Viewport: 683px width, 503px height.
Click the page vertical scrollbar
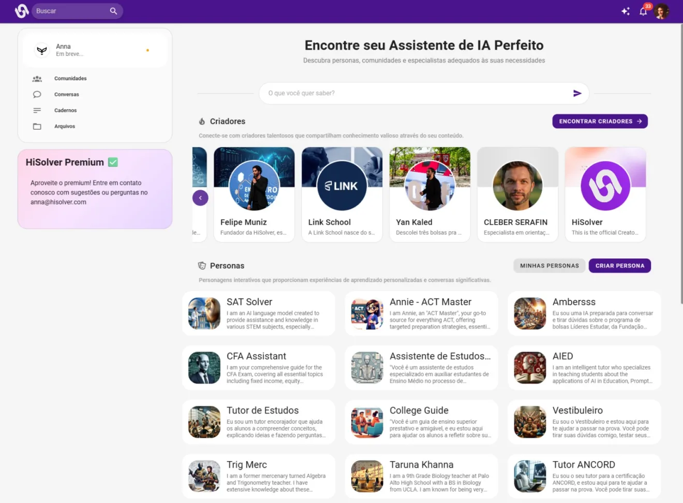pyautogui.click(x=681, y=163)
